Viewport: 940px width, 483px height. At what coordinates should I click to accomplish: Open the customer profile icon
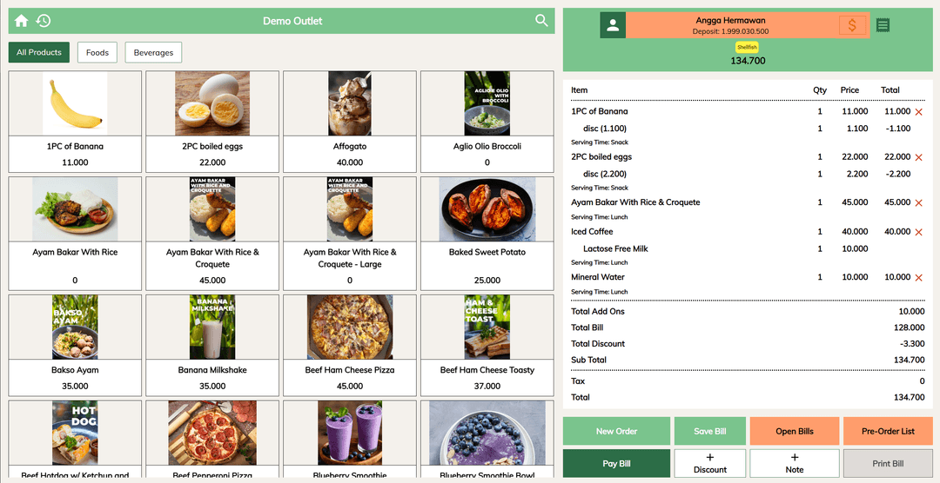613,25
